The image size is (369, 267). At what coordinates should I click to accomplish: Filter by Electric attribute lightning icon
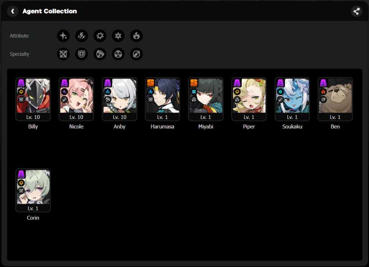pos(82,36)
